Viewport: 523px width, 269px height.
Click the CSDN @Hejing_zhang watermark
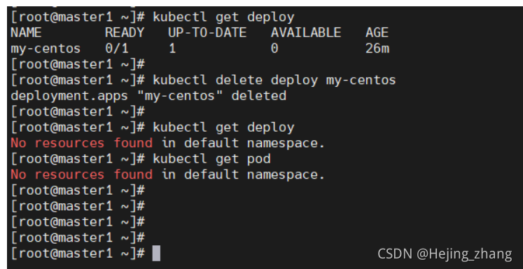[x=445, y=254]
